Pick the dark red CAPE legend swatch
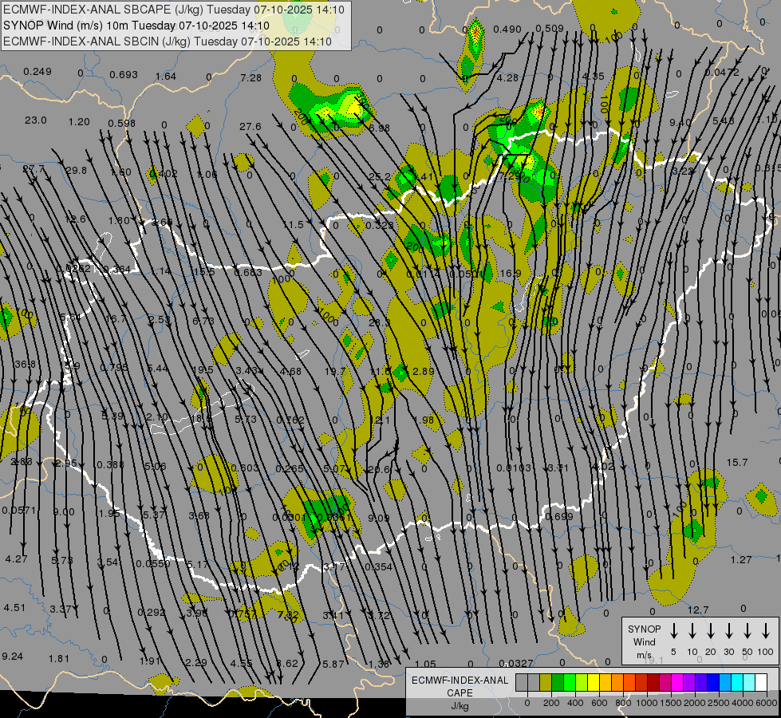The width and height of the screenshot is (781, 718). pyautogui.click(x=653, y=683)
